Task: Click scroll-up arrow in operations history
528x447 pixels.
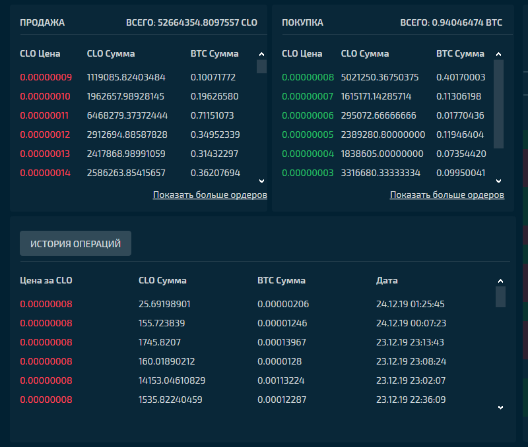Action: [x=500, y=281]
